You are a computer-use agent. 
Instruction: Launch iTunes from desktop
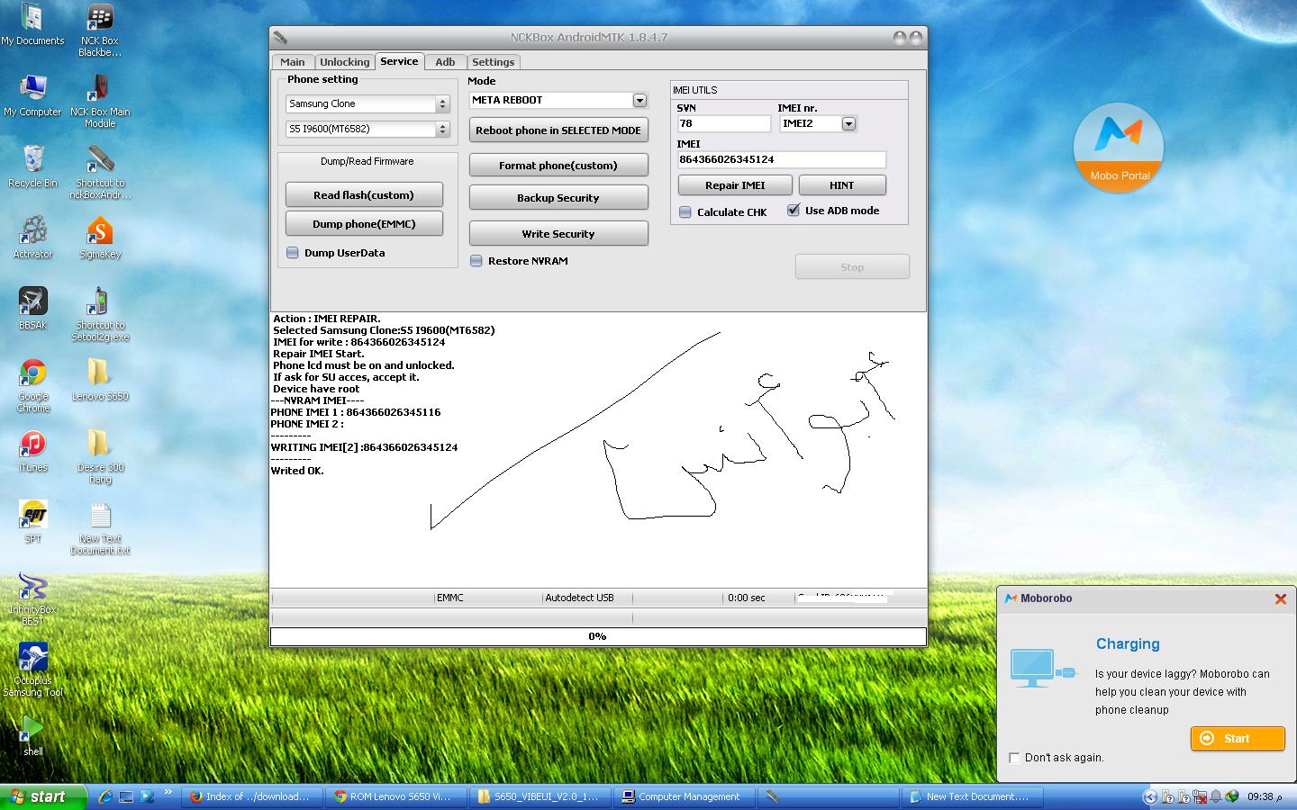pos(32,451)
